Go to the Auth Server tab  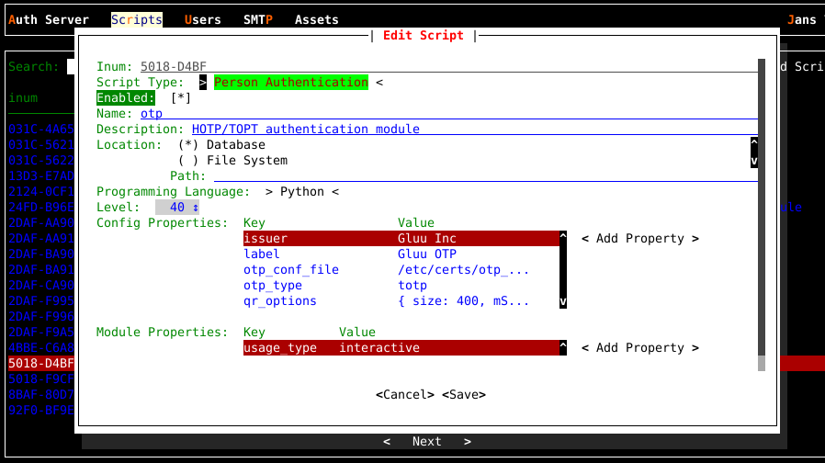(x=49, y=19)
